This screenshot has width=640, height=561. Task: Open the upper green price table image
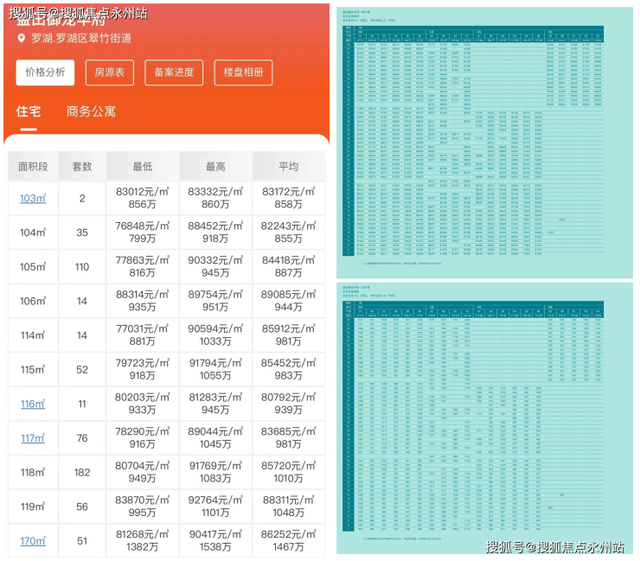pos(484,142)
